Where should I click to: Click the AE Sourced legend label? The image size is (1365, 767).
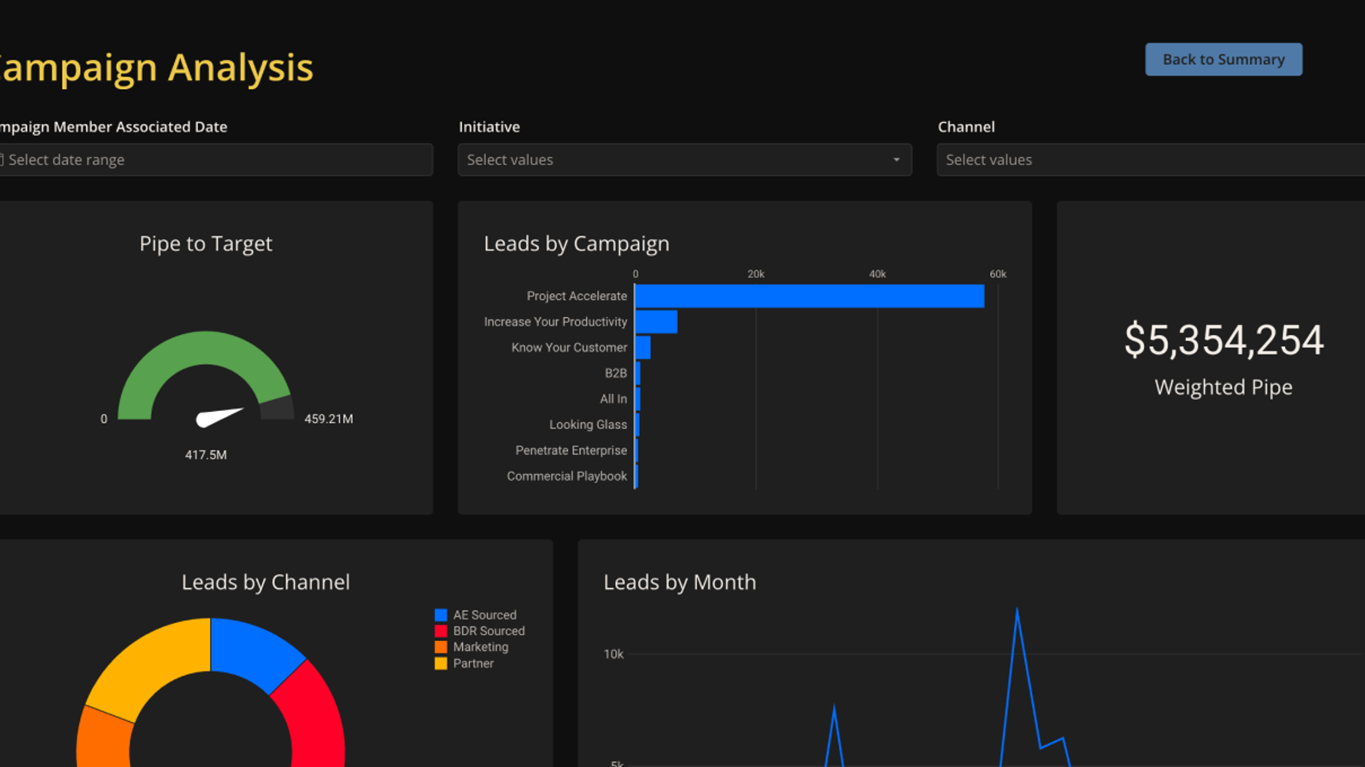[x=484, y=615]
